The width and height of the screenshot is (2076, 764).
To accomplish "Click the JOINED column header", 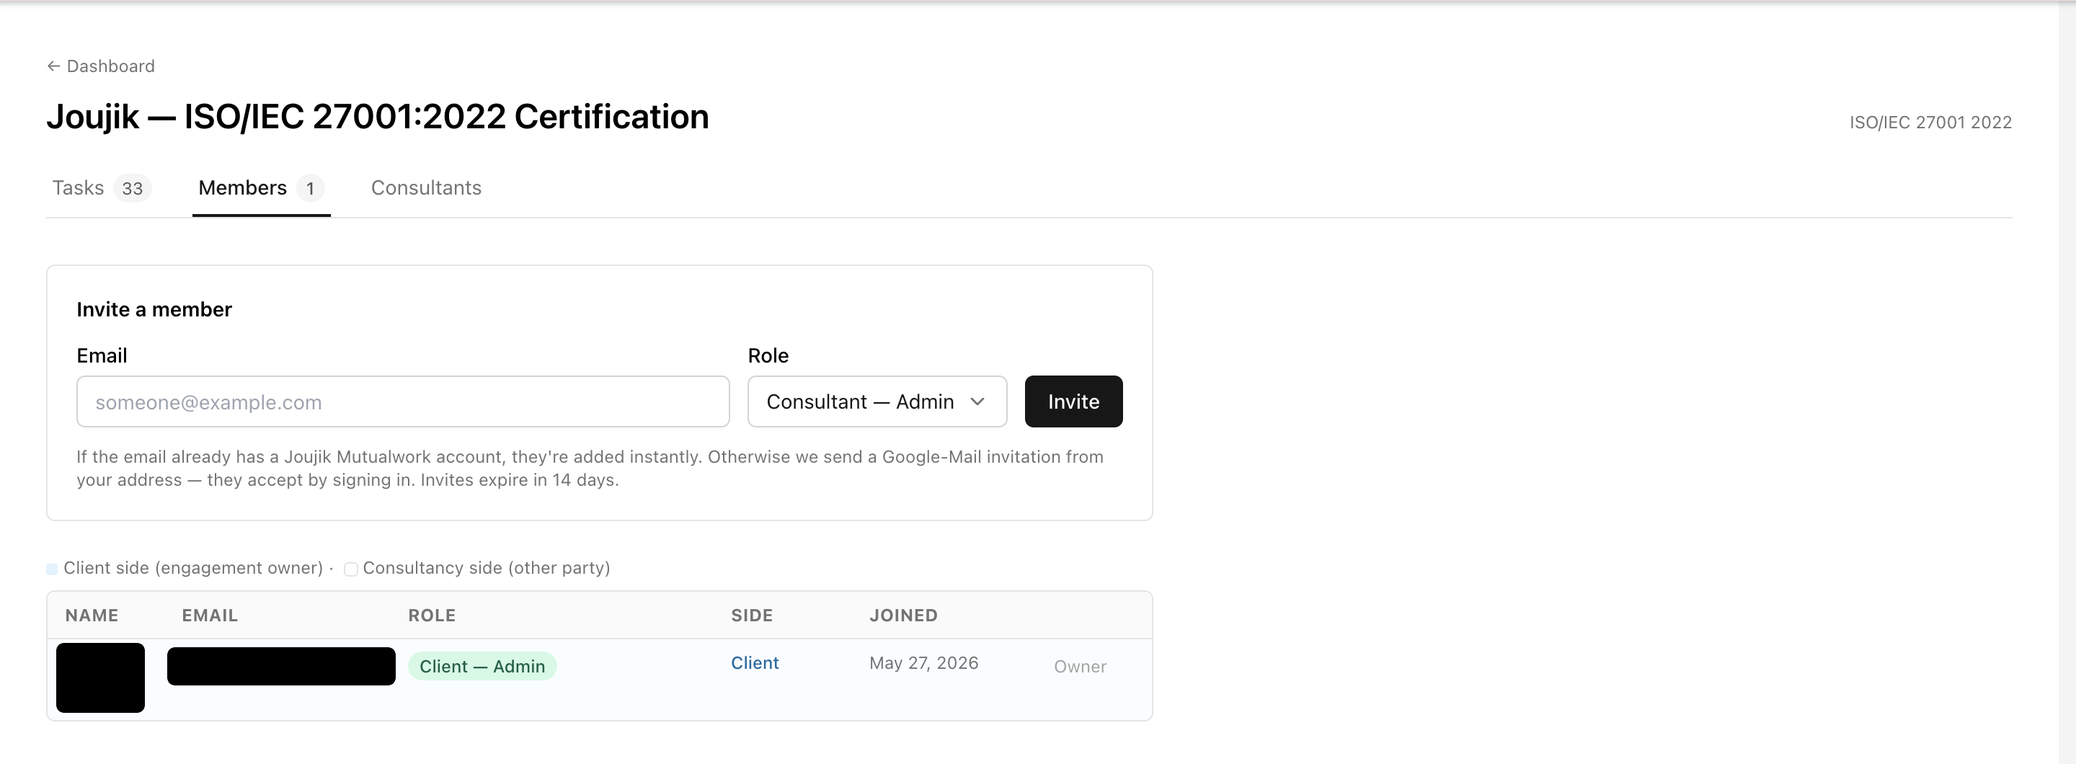I will click(903, 616).
